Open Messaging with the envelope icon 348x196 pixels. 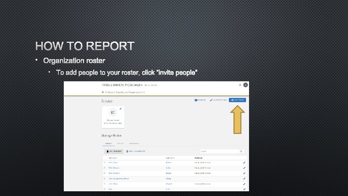coord(200,100)
